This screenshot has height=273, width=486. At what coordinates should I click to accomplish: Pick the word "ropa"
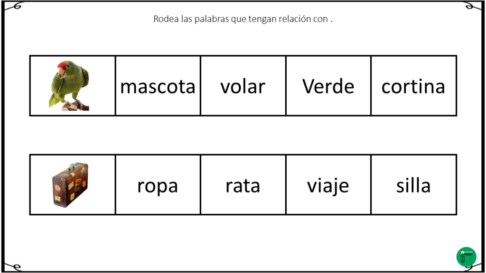(x=158, y=185)
